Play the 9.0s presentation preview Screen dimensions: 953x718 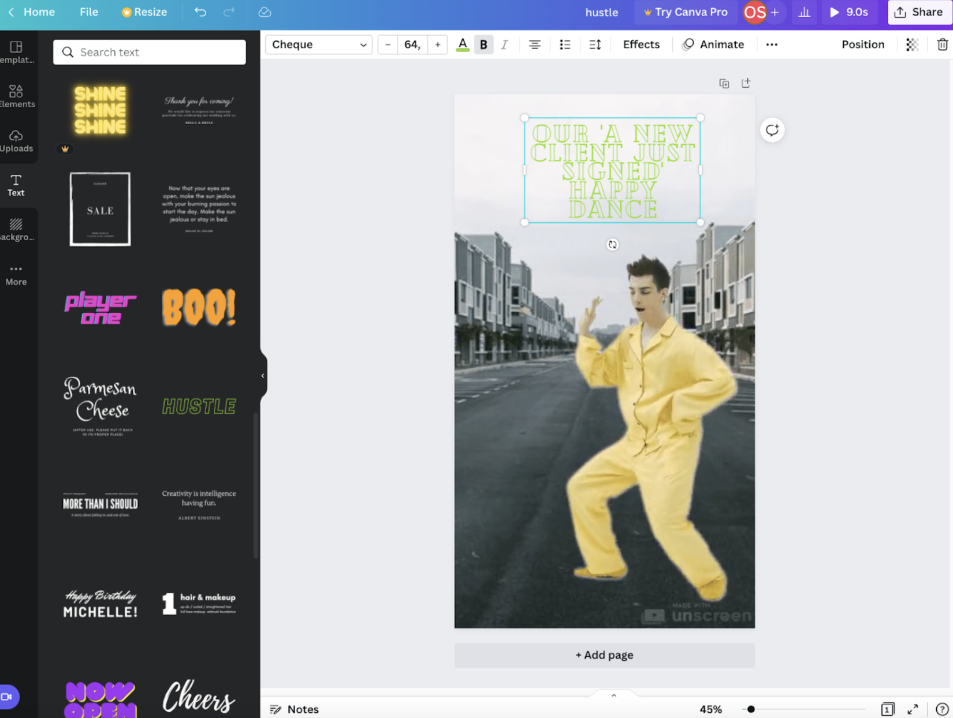point(848,12)
